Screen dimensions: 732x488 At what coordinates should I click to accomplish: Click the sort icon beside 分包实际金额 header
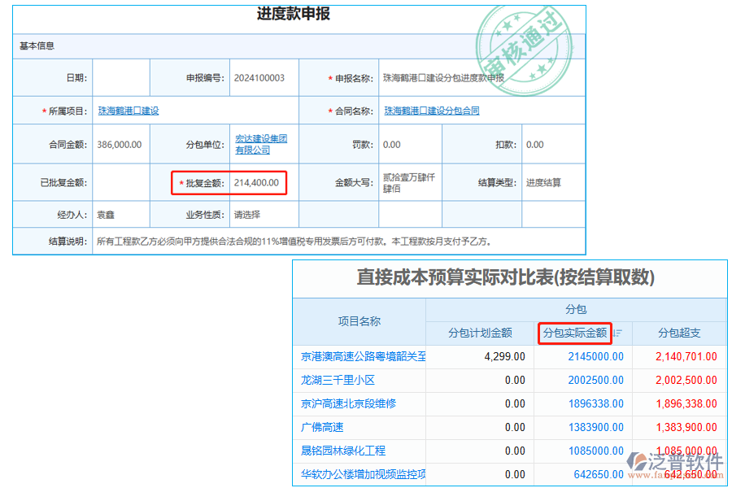click(x=616, y=333)
